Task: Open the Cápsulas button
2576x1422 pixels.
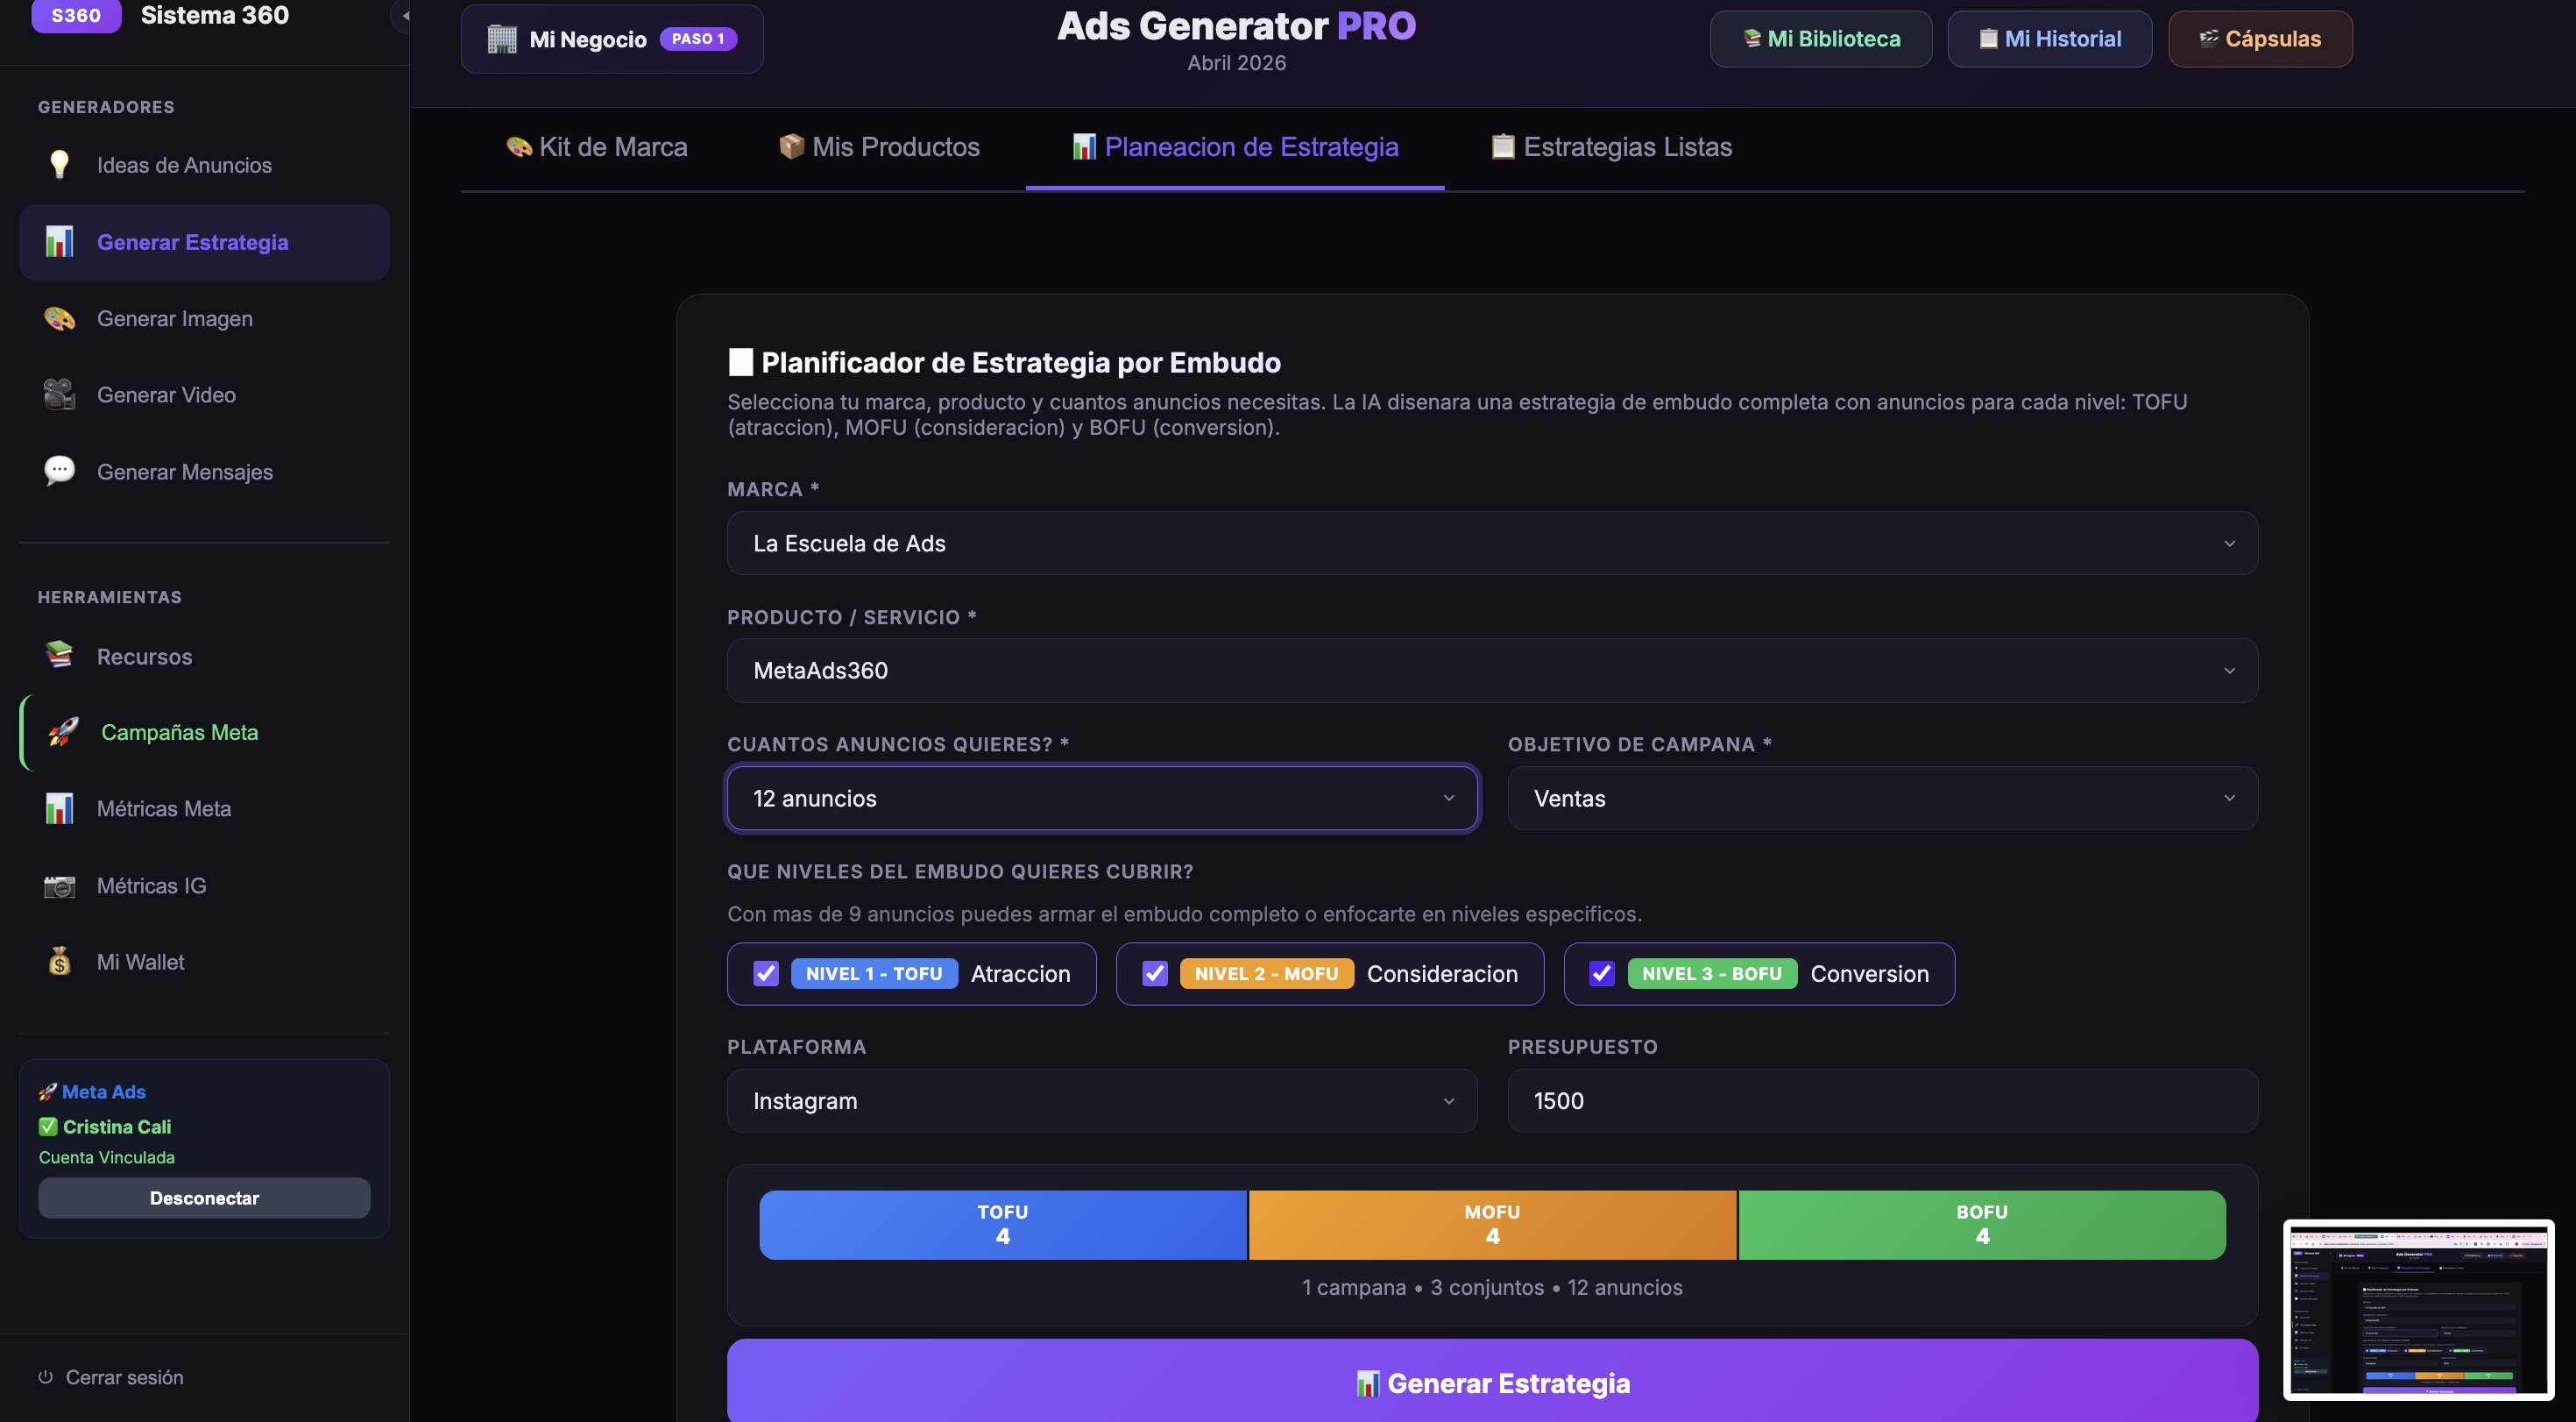Action: tap(2260, 39)
